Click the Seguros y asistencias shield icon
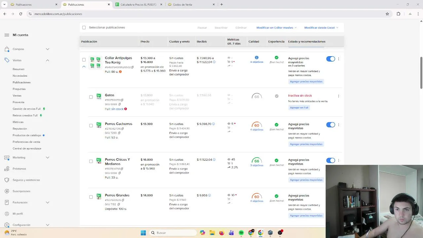 coord(7,180)
